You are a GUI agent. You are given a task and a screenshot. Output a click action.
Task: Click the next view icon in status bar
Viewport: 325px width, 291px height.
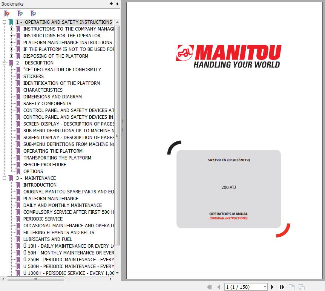pyautogui.click(x=301, y=287)
